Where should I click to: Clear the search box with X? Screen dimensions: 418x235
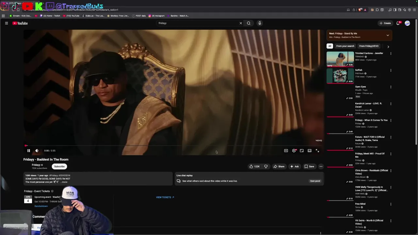pyautogui.click(x=241, y=23)
